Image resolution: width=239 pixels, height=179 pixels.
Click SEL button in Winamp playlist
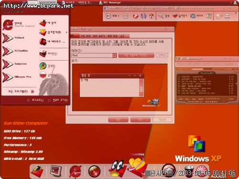tap(194, 99)
